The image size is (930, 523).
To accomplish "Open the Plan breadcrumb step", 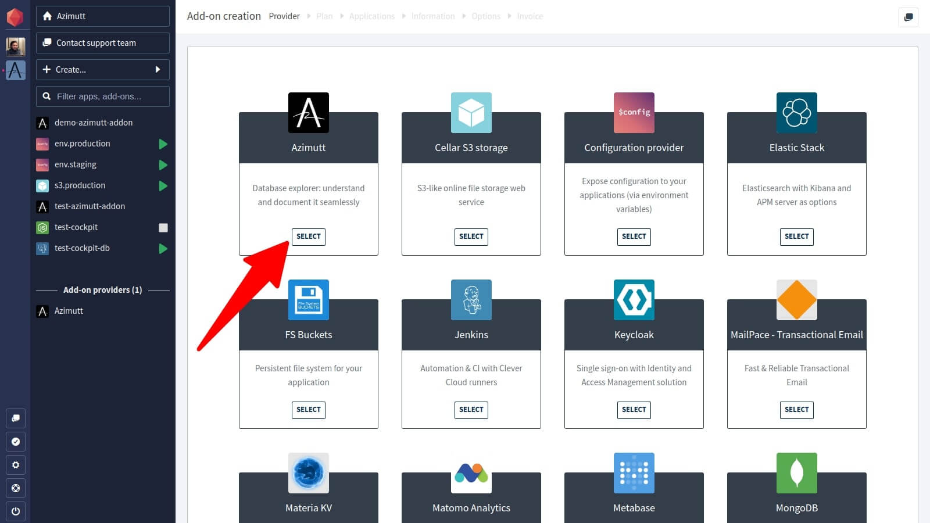I will [324, 16].
